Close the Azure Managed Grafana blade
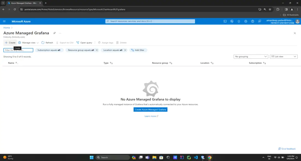This screenshot has width=301, height=161. tap(295, 33)
